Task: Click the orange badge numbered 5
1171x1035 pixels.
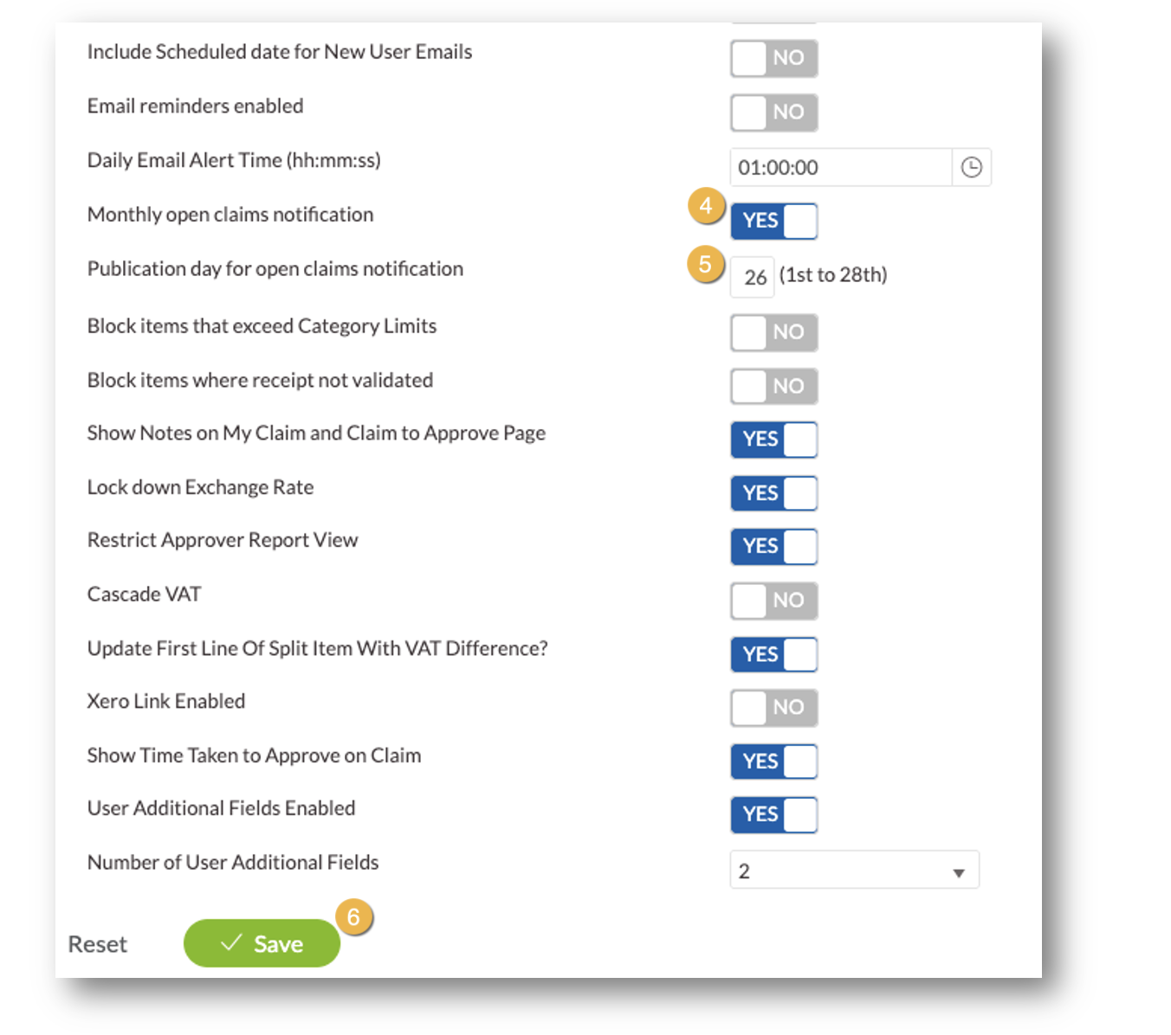Action: tap(706, 263)
